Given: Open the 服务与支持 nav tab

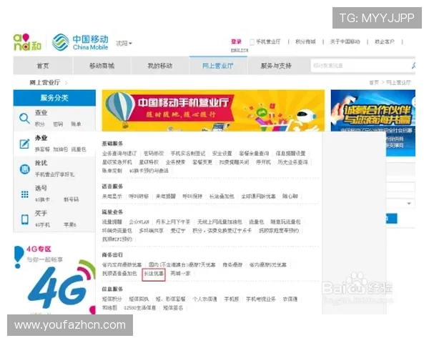Looking at the screenshot, I should [276, 66].
